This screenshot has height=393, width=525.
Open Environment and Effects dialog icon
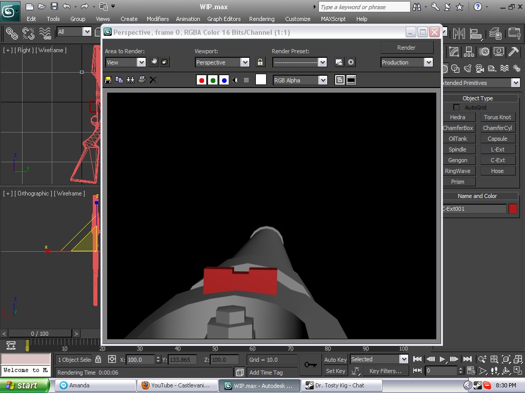click(351, 62)
